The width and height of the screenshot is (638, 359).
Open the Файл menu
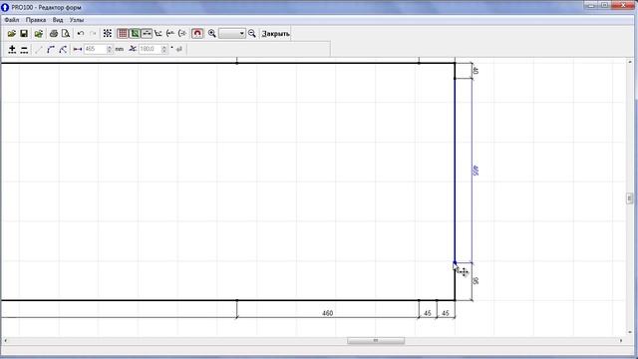(11, 20)
